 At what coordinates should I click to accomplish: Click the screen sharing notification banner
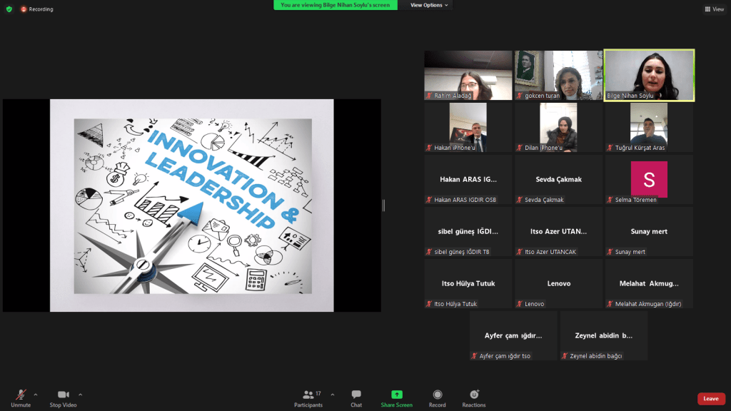click(x=336, y=5)
